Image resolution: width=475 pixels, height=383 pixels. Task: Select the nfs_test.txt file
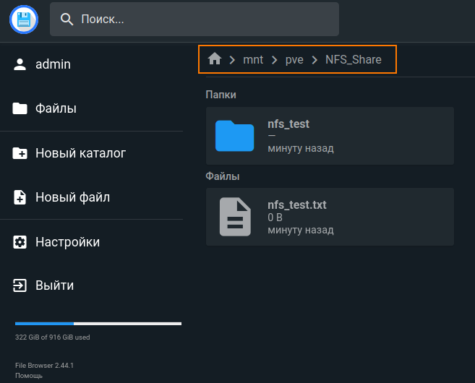pyautogui.click(x=330, y=217)
